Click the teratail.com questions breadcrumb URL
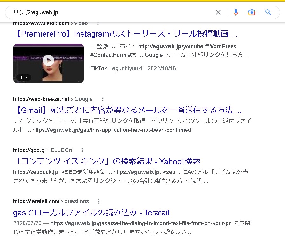 51,201
